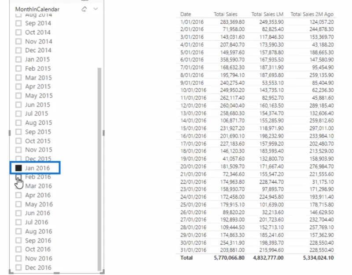Check the Feb 2015 checkbox
The image size is (352, 275).
click(18, 69)
